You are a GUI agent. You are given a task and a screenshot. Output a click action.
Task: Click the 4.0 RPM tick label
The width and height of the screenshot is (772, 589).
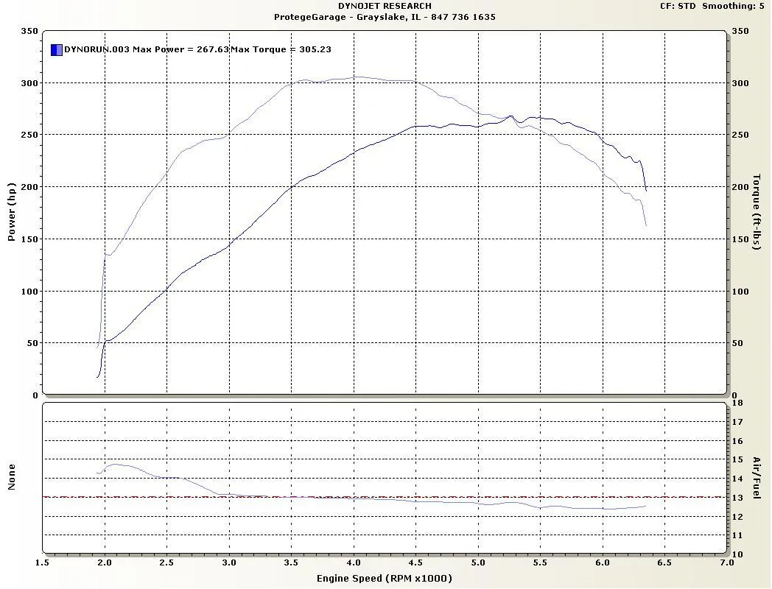[354, 562]
